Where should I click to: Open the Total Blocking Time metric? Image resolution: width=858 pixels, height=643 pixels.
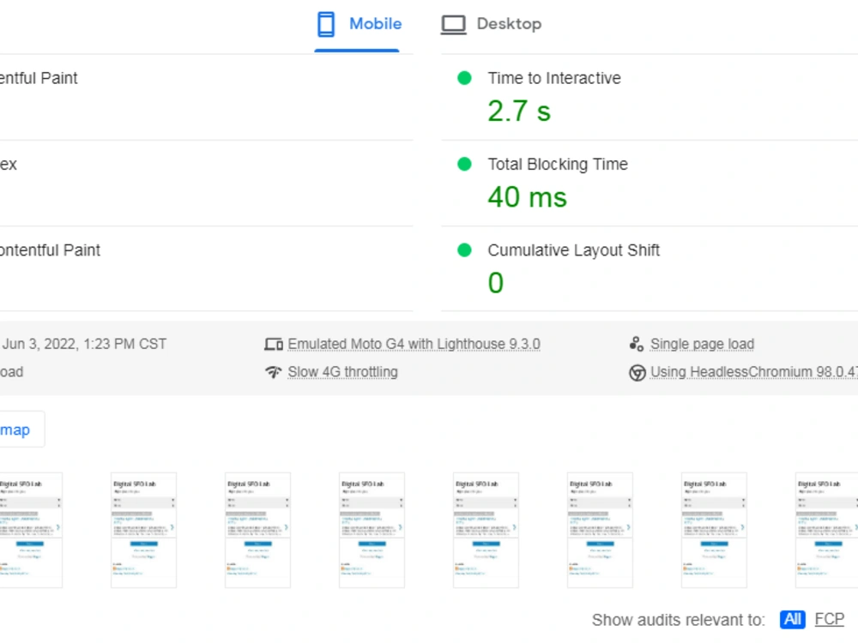pyautogui.click(x=558, y=164)
